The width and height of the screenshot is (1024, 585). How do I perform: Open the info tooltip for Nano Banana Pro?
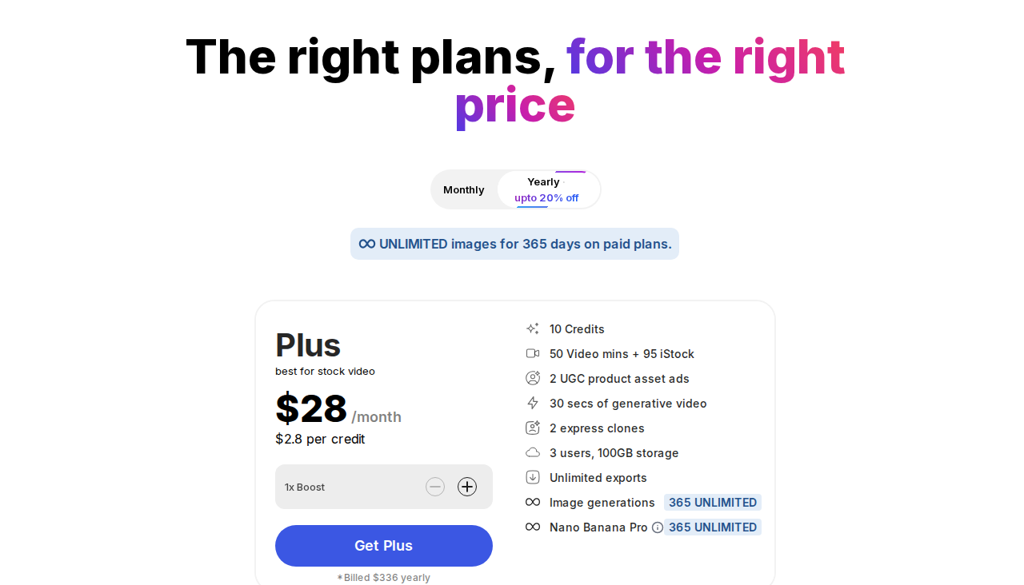[657, 527]
